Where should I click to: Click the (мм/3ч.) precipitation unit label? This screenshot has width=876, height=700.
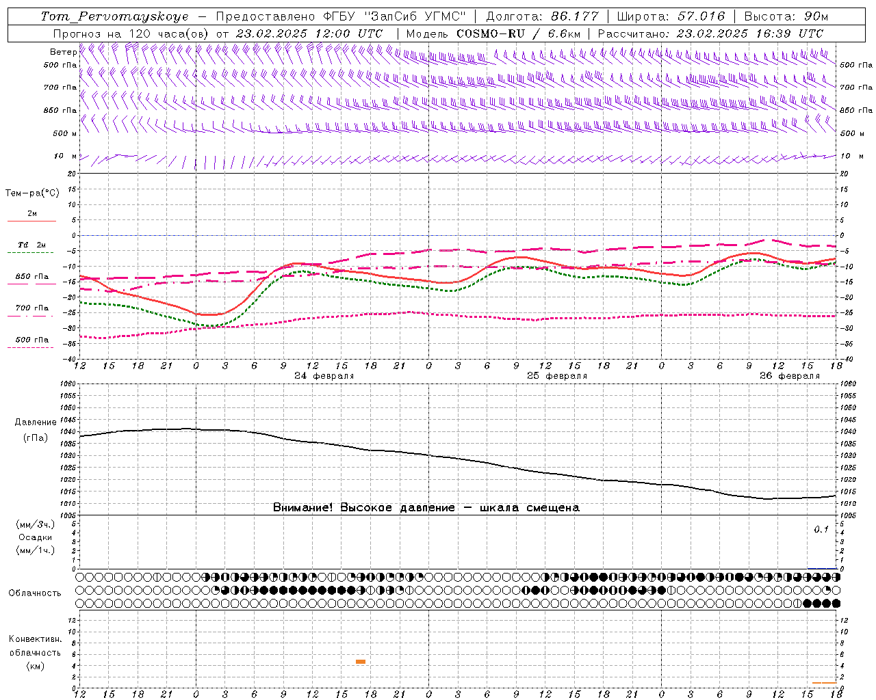36,525
